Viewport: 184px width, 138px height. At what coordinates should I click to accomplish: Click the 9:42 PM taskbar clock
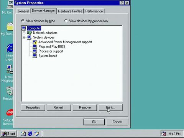click(175, 134)
